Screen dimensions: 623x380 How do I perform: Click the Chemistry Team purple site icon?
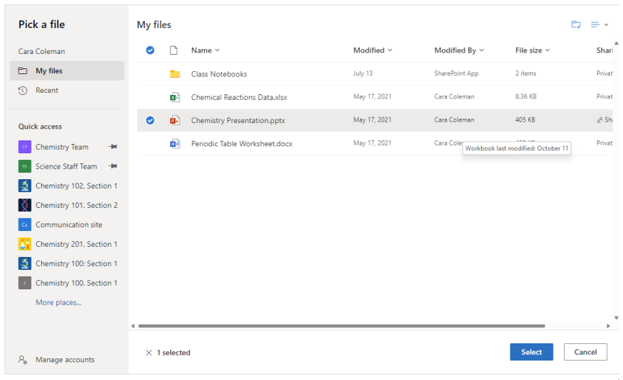(x=25, y=147)
